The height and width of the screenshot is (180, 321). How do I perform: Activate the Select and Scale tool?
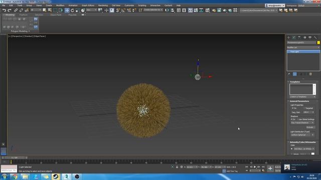click(78, 10)
